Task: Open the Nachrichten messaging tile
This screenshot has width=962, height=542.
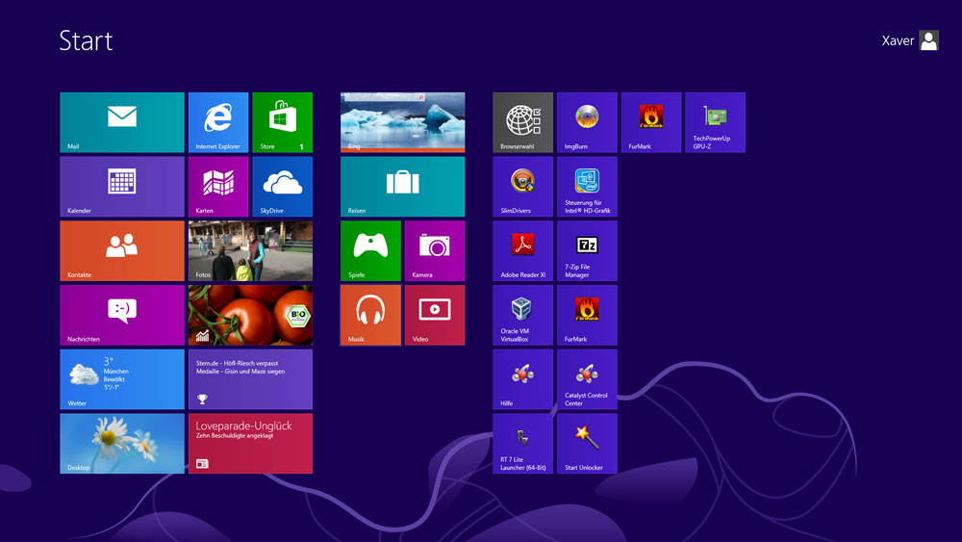Action: 121,315
